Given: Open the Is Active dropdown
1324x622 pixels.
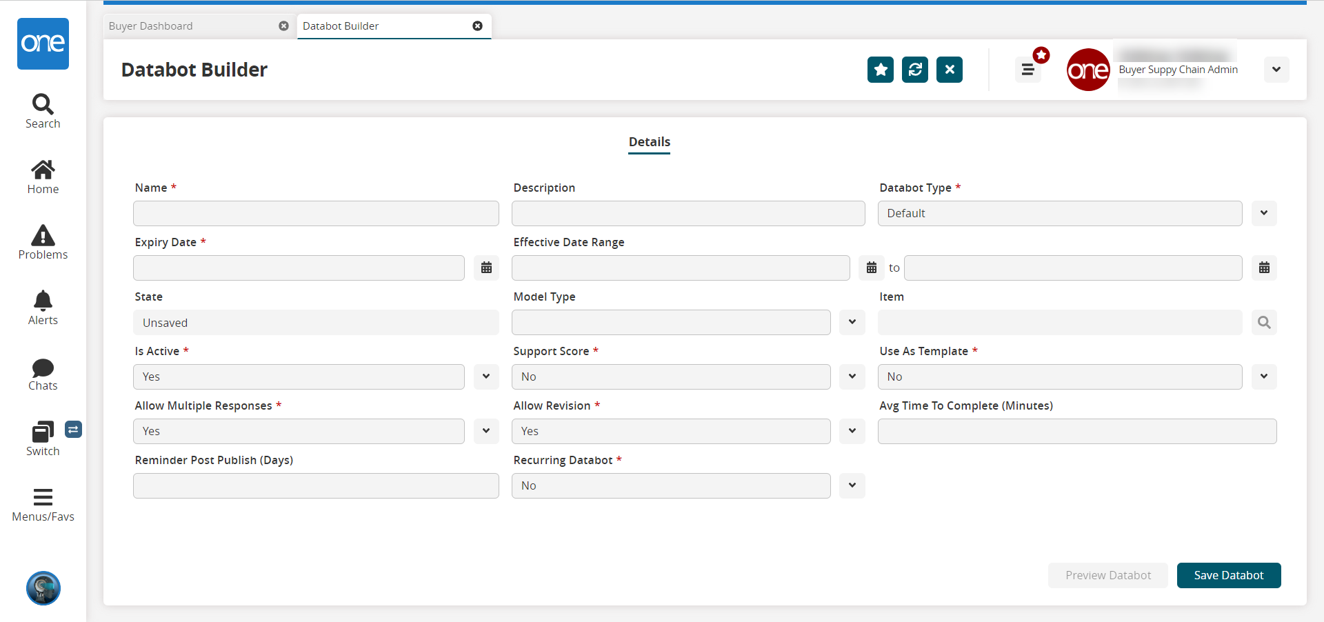Looking at the screenshot, I should pyautogui.click(x=486, y=377).
